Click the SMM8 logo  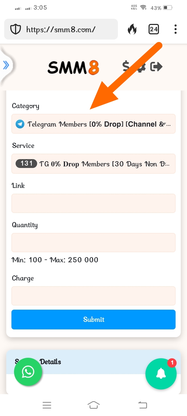point(73,67)
